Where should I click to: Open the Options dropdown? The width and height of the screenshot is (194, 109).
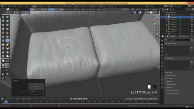pos(156,9)
